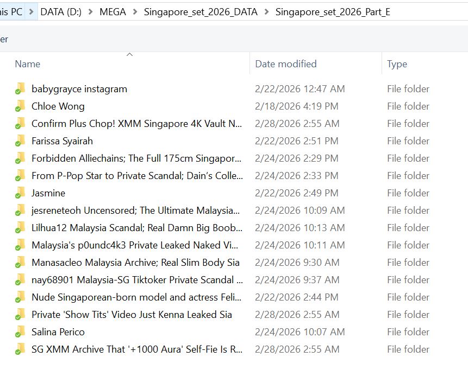Go to MEGA in address bar

point(113,12)
